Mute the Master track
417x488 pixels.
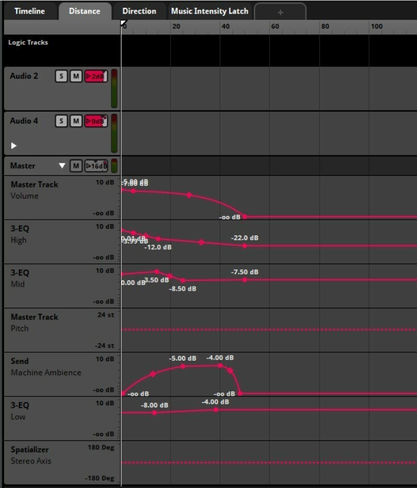click(76, 166)
